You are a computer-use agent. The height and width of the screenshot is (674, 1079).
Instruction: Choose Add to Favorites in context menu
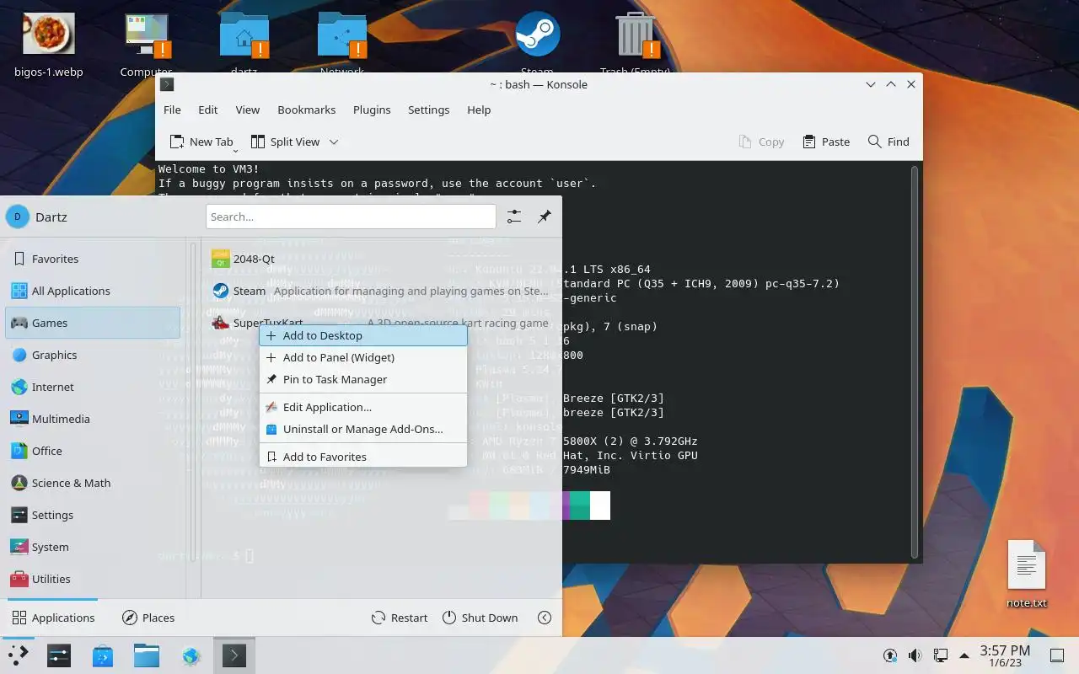click(x=363, y=457)
